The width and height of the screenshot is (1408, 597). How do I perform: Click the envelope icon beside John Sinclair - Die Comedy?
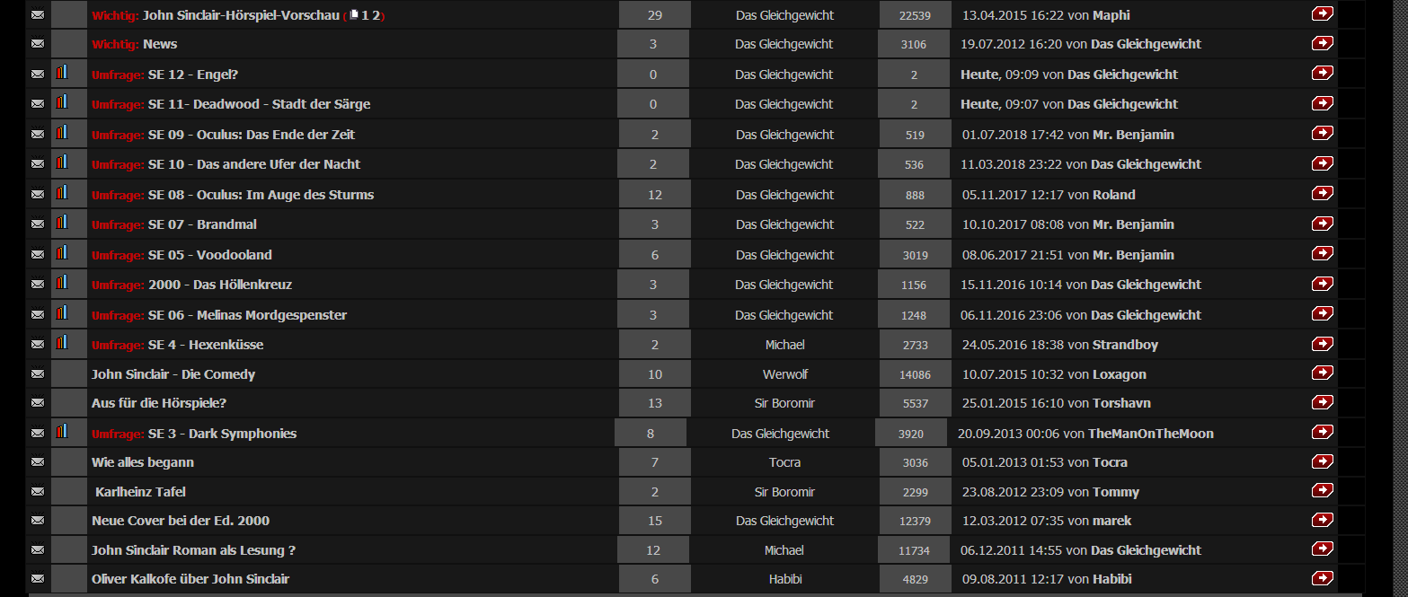pyautogui.click(x=38, y=374)
